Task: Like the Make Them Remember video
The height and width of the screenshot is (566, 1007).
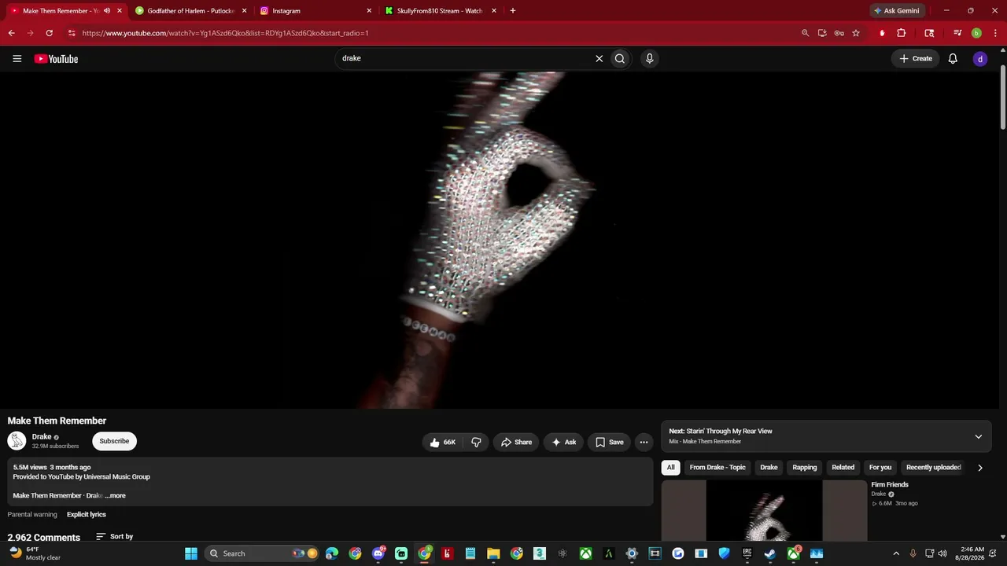Action: [443, 442]
